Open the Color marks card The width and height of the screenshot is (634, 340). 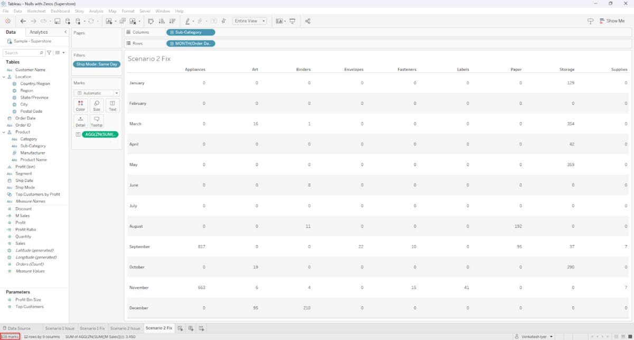pos(80,105)
